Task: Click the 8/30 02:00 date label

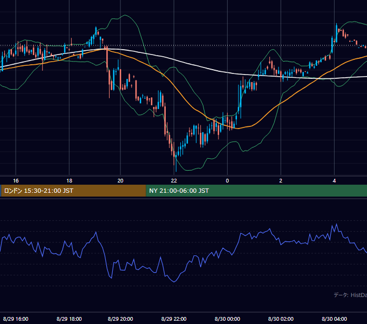Action: tap(281, 319)
